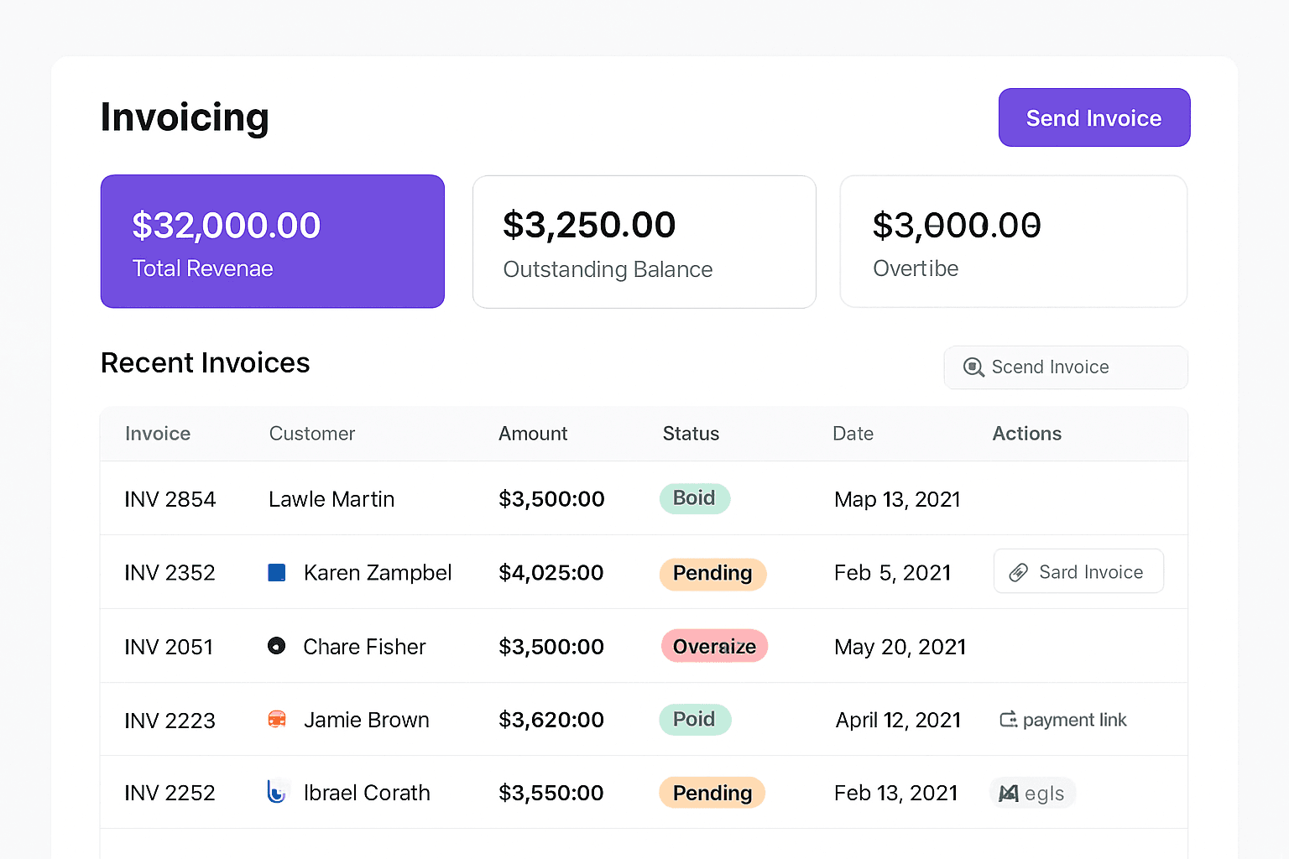Screen dimensions: 1289x859
Task: Select the Invoice column header
Action: [x=158, y=434]
